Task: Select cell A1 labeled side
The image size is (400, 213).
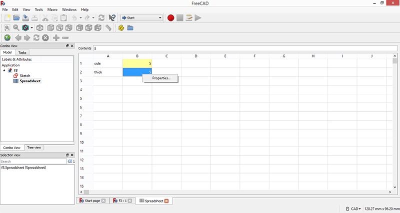Action: tap(108, 63)
